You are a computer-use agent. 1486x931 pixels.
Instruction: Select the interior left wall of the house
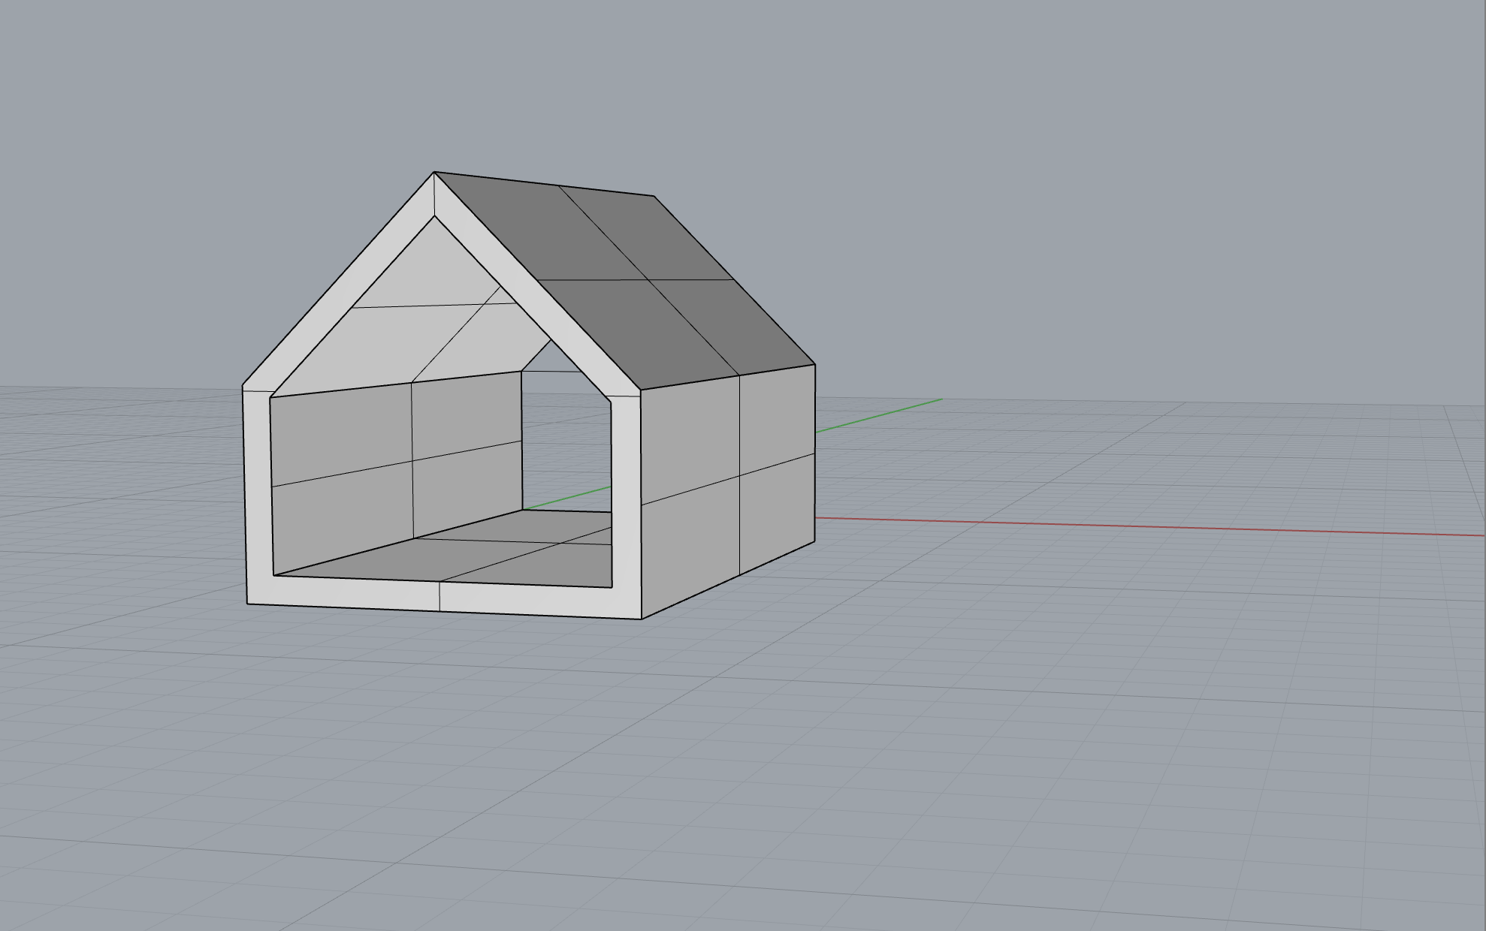(397, 473)
